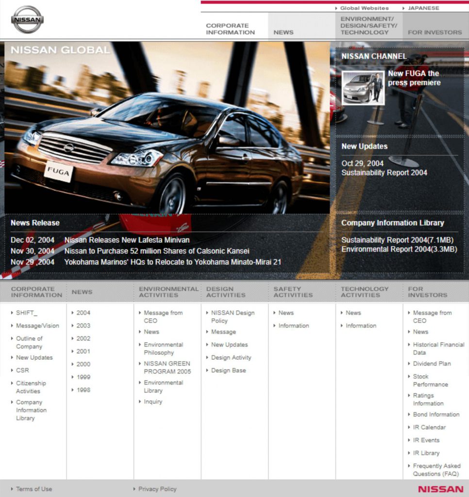Image resolution: width=469 pixels, height=497 pixels.
Task: Open News under Safety Activities
Action: [x=286, y=313]
